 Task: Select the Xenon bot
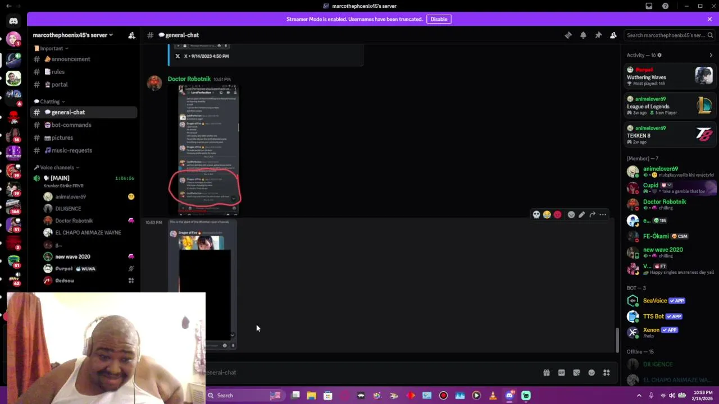tap(670, 332)
